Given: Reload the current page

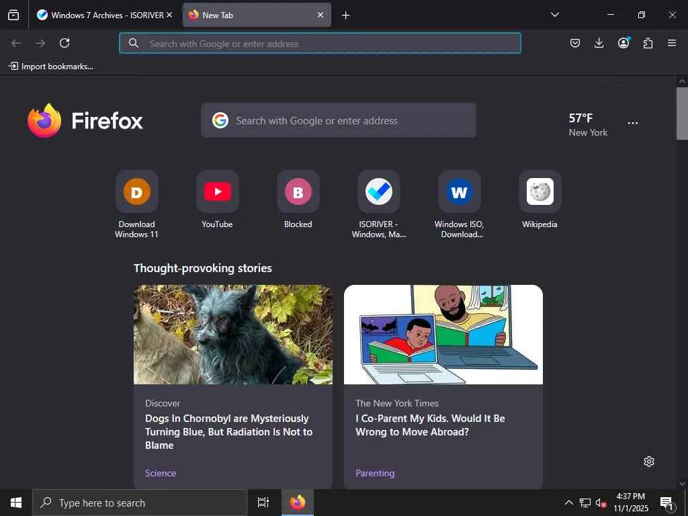Looking at the screenshot, I should click(64, 43).
